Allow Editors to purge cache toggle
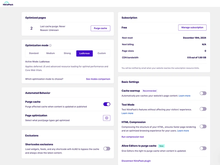This screenshot has width=220, height=165. (203, 148)
